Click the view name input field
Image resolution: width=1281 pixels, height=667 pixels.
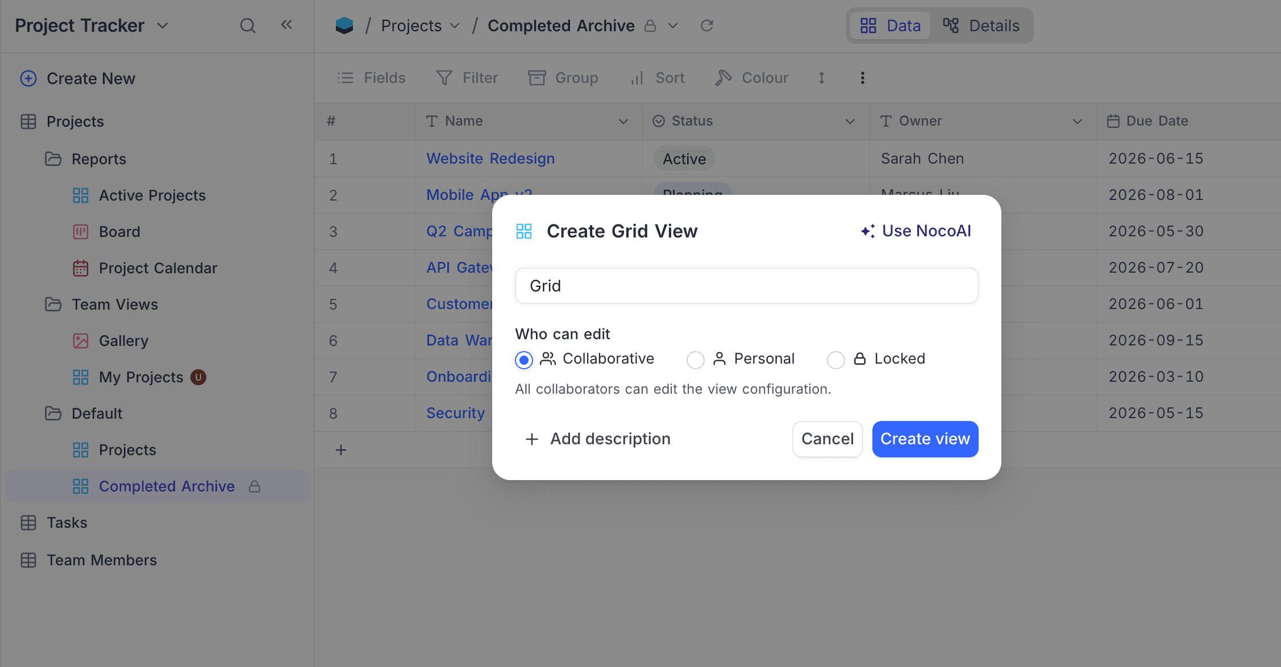click(746, 286)
